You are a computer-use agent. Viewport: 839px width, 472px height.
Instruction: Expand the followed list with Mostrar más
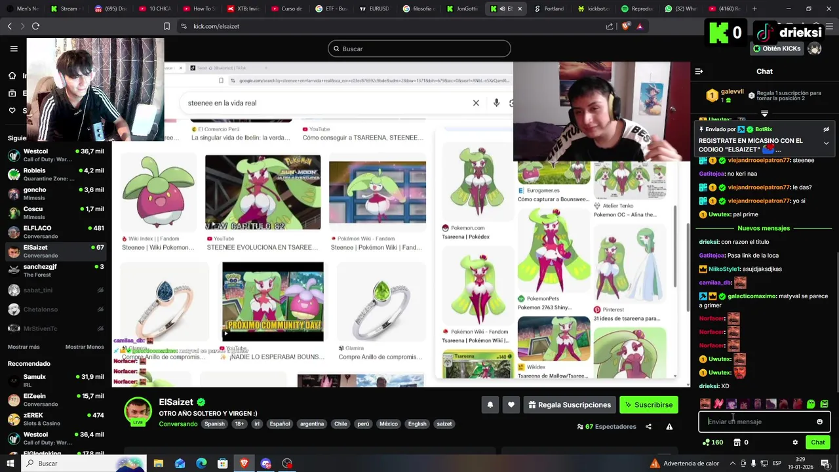click(24, 347)
